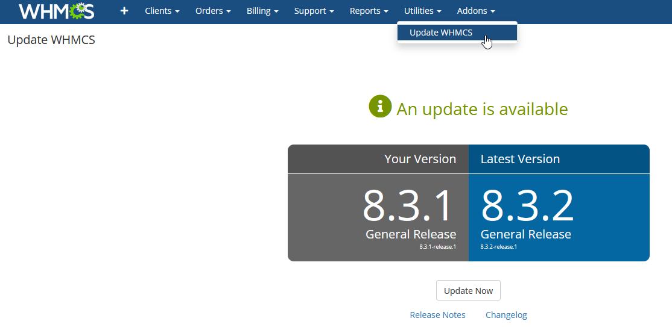672x327 pixels.
Task: Click the 8.3.1 version number
Action: pos(407,205)
